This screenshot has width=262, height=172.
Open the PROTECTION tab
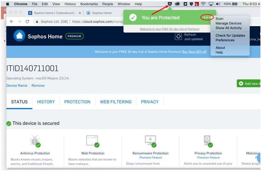77,102
